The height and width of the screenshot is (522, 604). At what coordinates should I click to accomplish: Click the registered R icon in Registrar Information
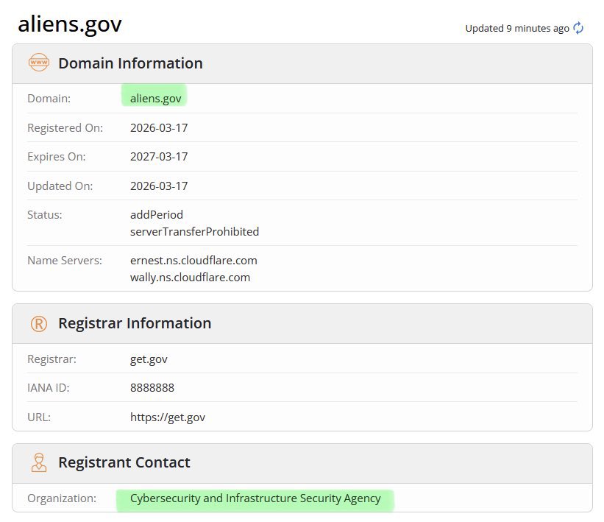point(38,324)
